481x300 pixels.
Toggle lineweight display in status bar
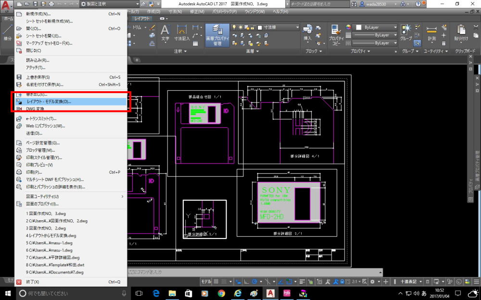(302, 282)
